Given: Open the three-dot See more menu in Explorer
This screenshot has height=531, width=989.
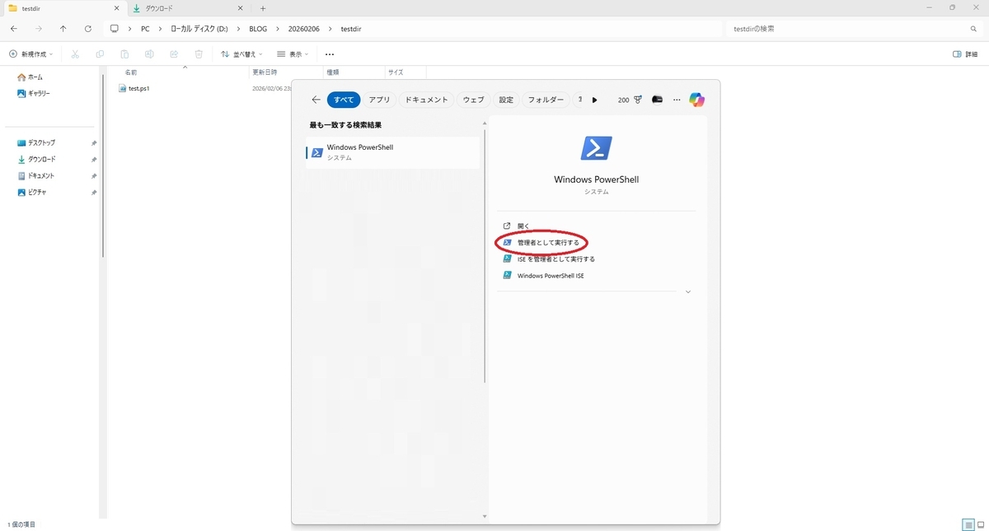Looking at the screenshot, I should pos(330,54).
